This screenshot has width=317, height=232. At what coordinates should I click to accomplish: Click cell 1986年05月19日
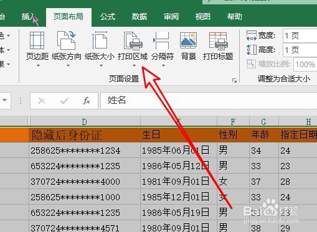pos(179,213)
